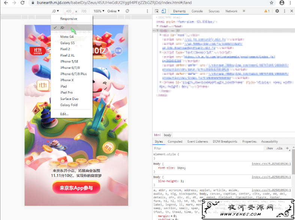Select html in the DOM breadcrumb
The image size is (295, 220).
pos(157,135)
